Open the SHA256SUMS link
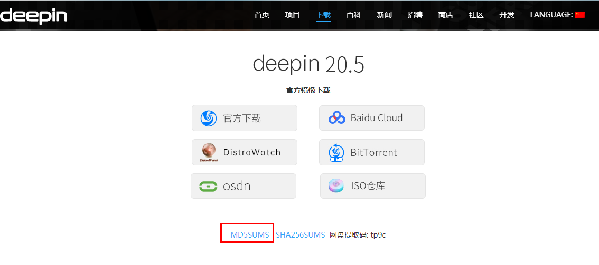Viewport: 599px width, 265px height. click(x=300, y=235)
